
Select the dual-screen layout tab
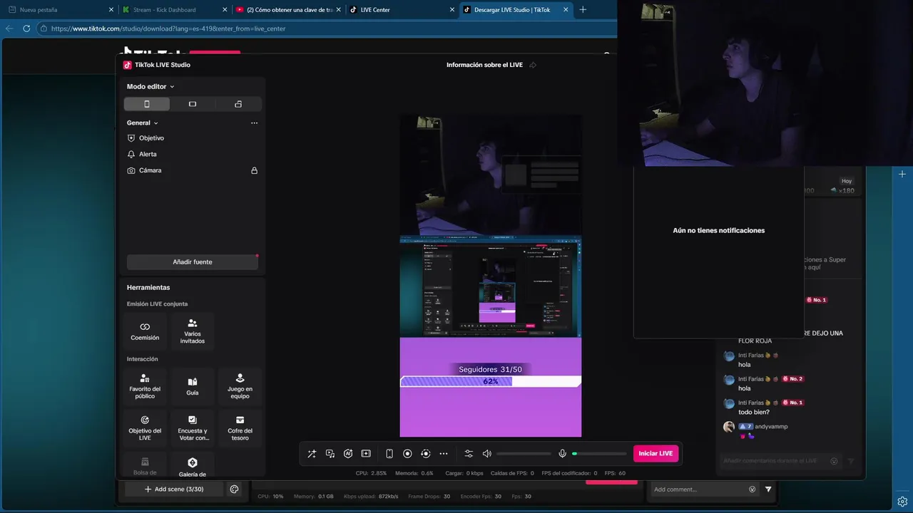point(238,104)
